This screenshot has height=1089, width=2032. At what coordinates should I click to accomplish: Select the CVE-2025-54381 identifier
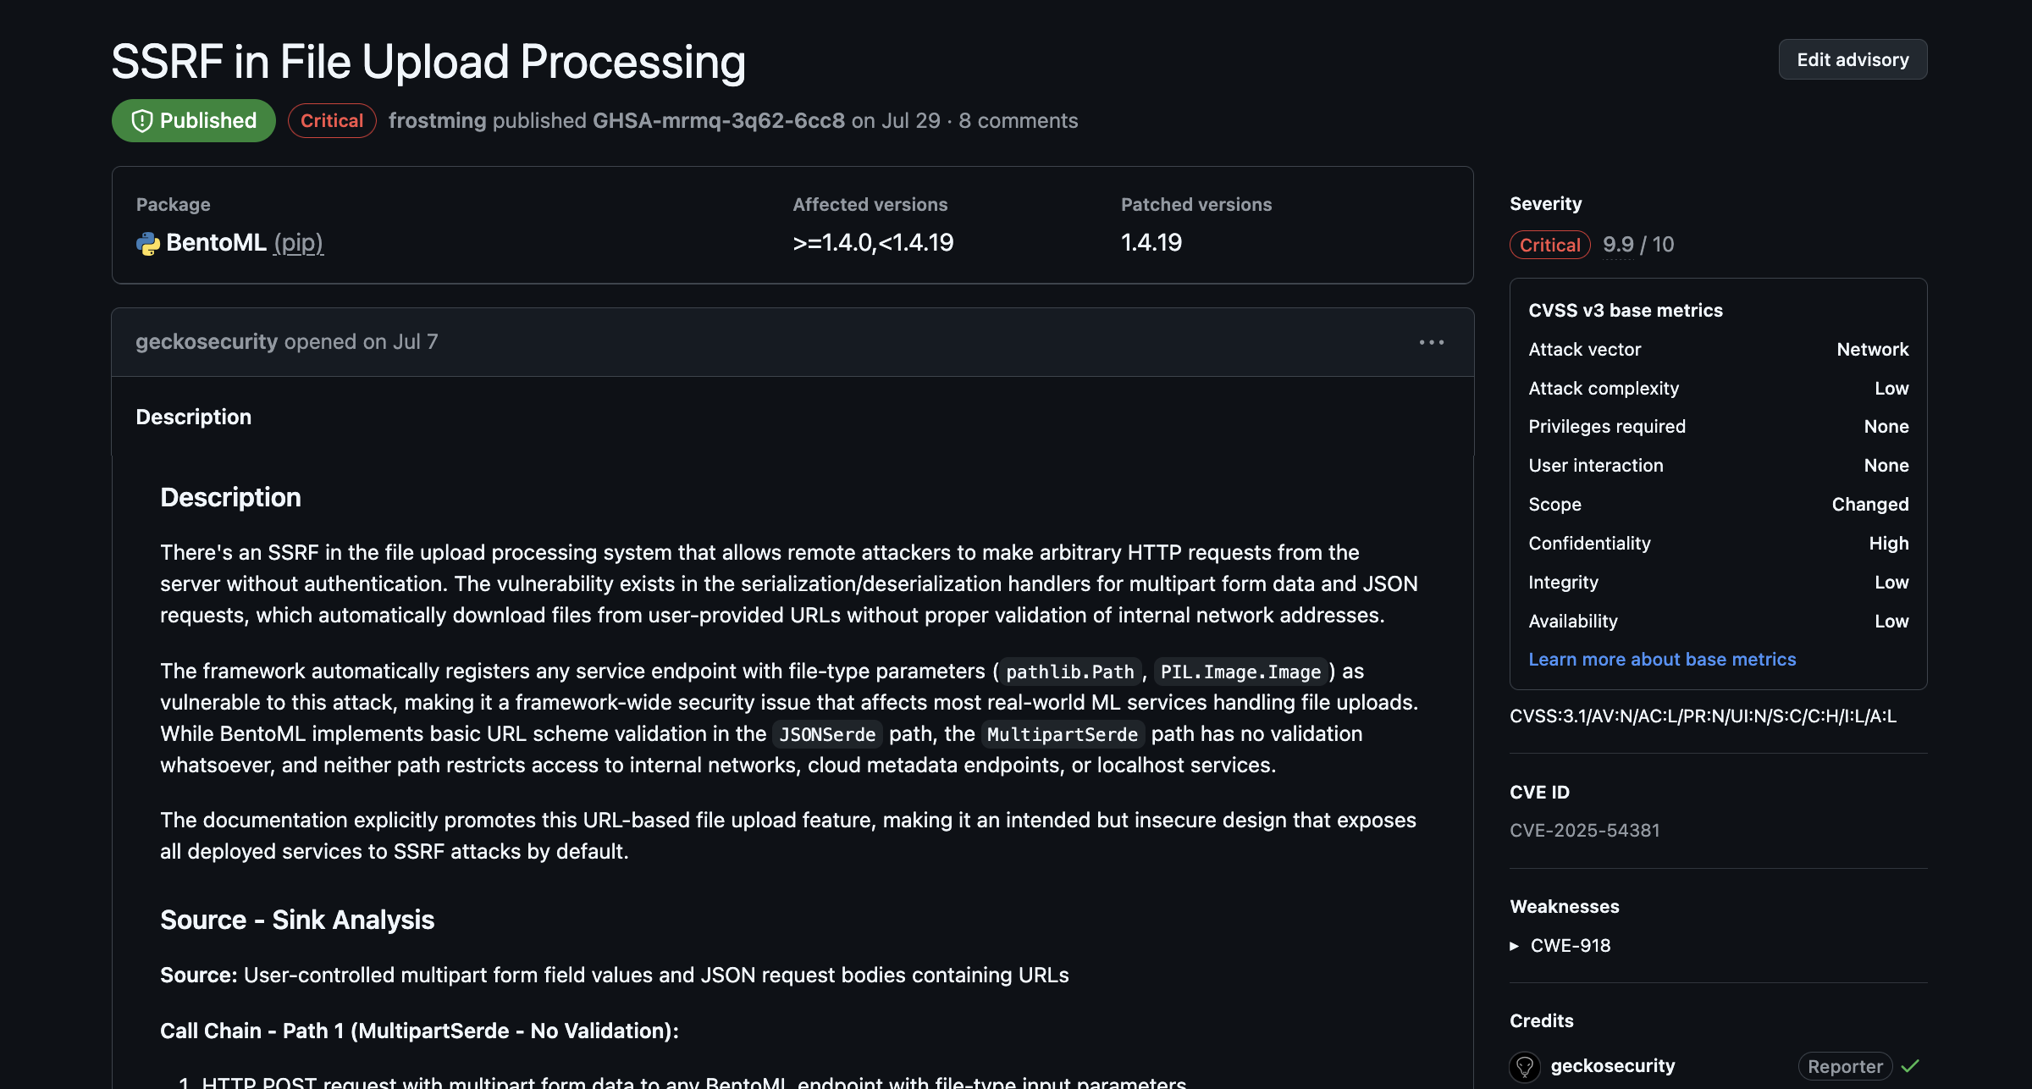[1585, 830]
